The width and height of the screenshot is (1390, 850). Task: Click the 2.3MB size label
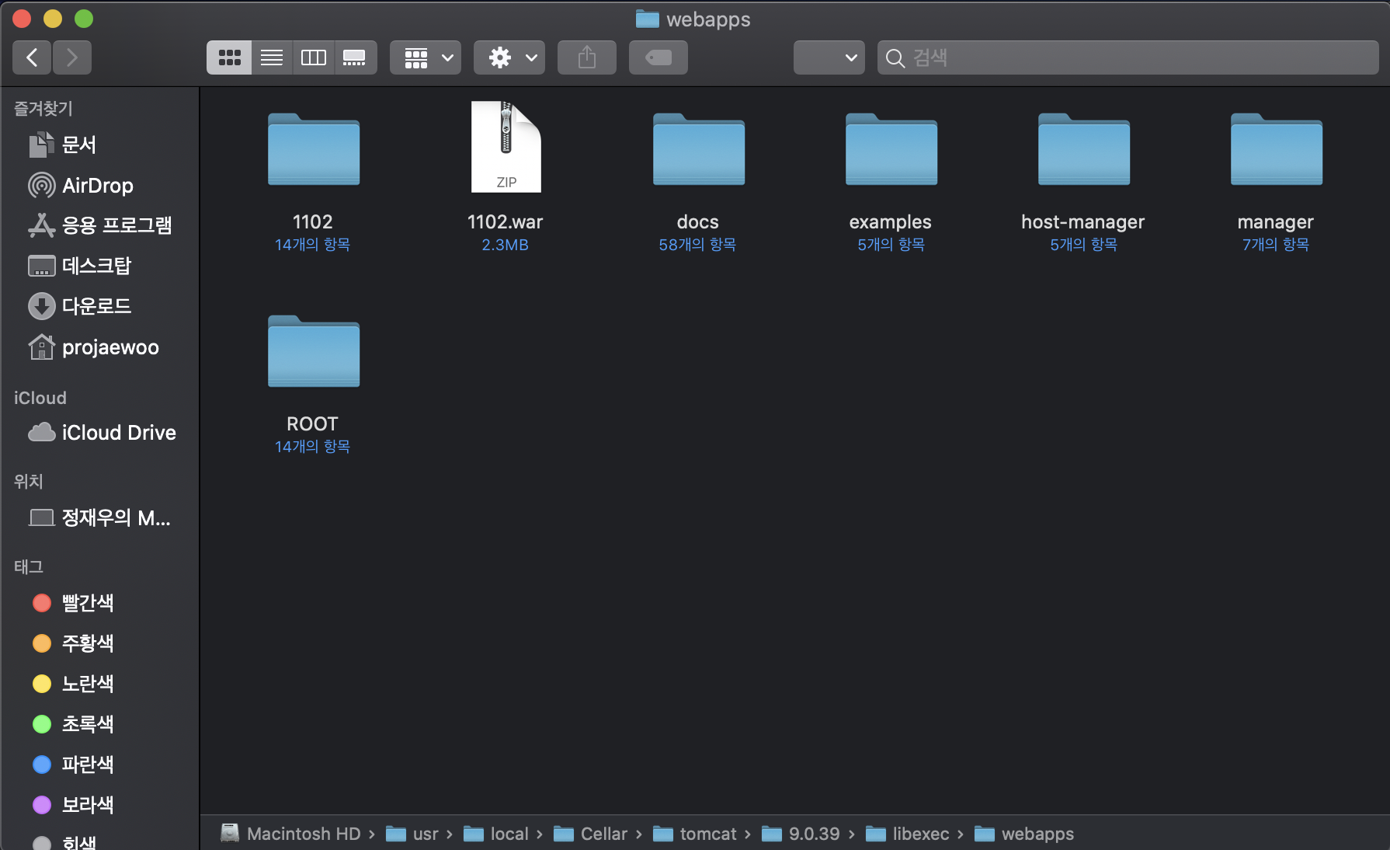point(505,245)
